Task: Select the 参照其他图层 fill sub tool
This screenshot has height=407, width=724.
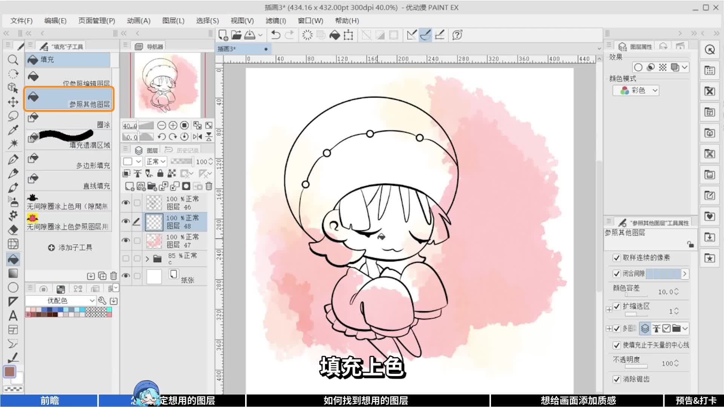Action: coord(69,99)
